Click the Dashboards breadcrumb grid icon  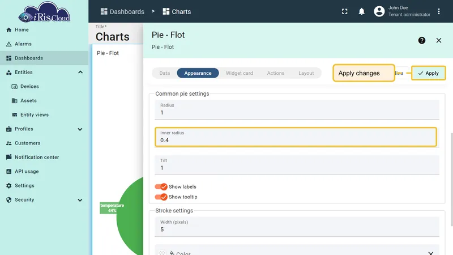104,11
